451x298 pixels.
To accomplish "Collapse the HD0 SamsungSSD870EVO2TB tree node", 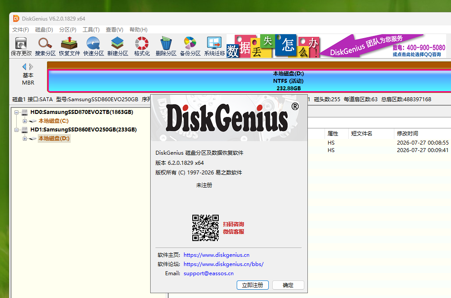I will [x=16, y=112].
